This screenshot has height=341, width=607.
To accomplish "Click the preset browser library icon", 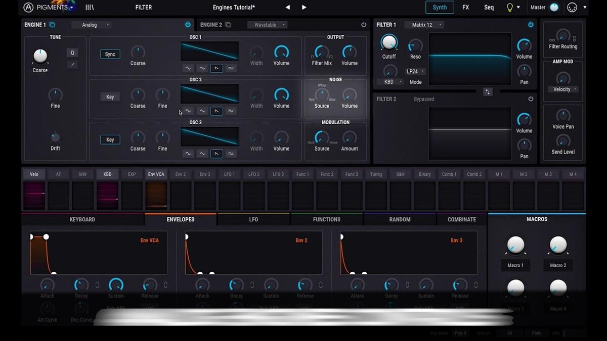I will point(90,8).
